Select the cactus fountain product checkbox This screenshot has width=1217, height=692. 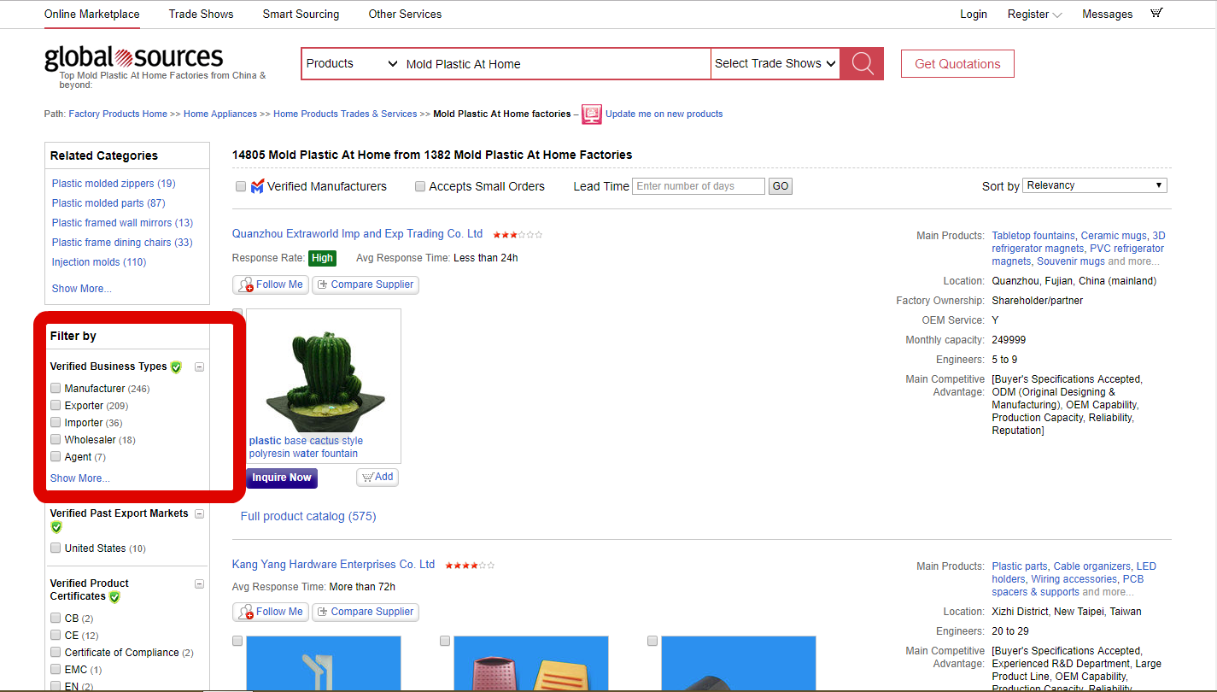(x=237, y=314)
